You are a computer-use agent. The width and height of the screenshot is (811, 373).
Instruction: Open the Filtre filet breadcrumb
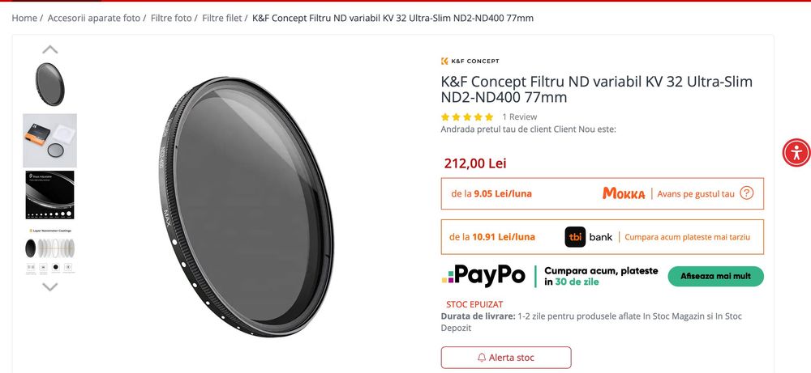[x=221, y=18]
